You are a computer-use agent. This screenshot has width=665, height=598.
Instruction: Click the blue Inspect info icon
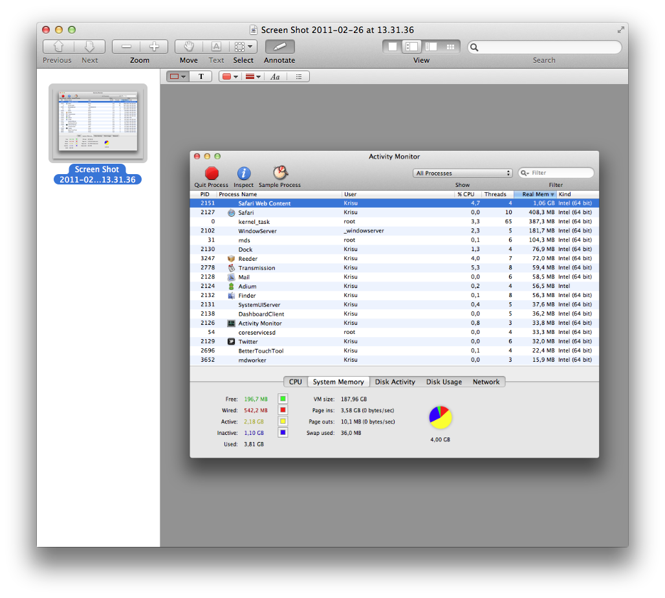pos(243,173)
